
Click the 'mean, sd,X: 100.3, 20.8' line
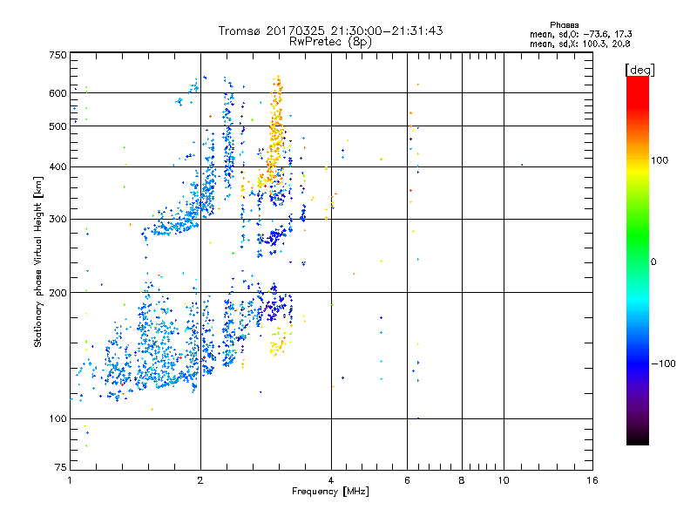pos(579,44)
